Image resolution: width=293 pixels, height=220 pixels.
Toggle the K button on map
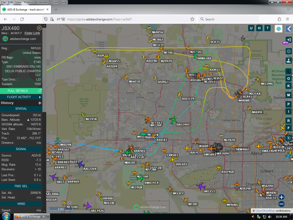click(288, 86)
